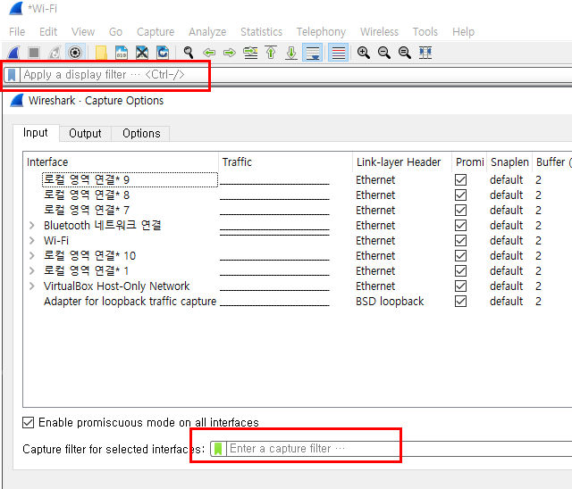Zoom in main window text

coord(364,53)
